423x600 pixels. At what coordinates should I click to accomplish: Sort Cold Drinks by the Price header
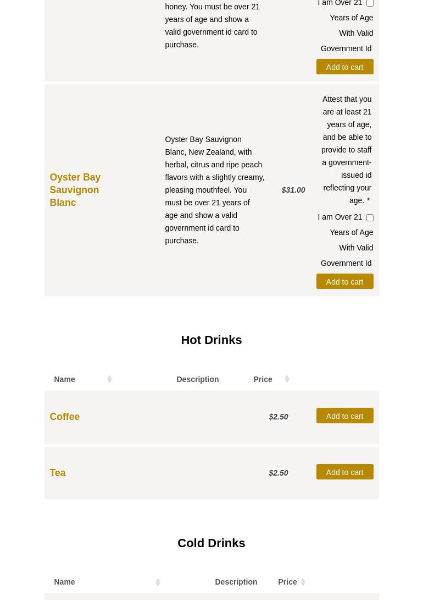point(287,582)
